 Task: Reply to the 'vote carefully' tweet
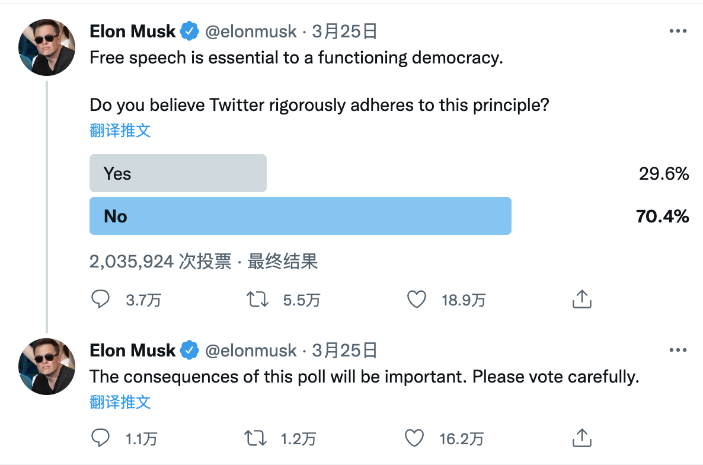pyautogui.click(x=100, y=438)
